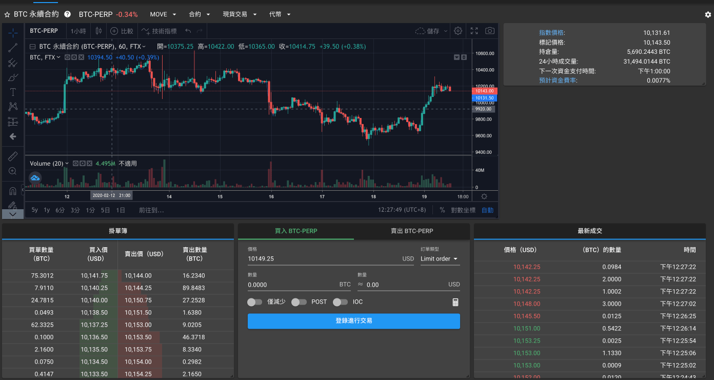714x380 pixels.
Task: Select the text annotation tool
Action: pos(13,92)
